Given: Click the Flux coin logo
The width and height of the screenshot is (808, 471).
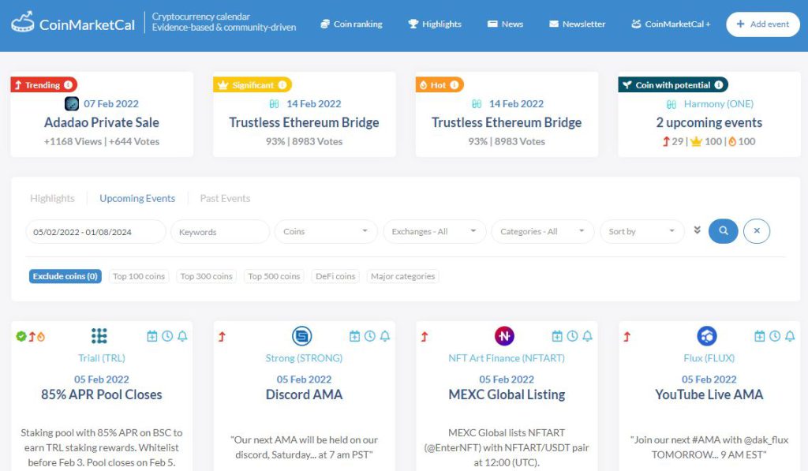Looking at the screenshot, I should (x=707, y=336).
